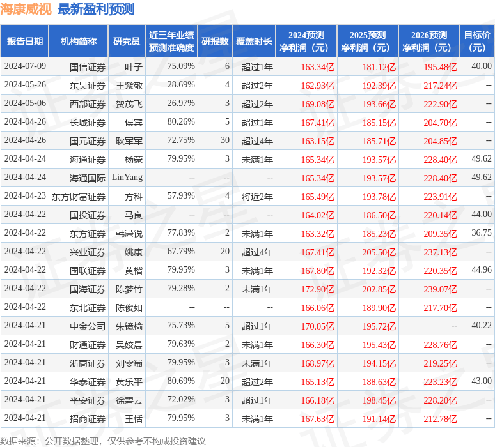The image size is (495, 447).
Task: Click the 181.12亿 forecast value
Action: click(x=379, y=67)
